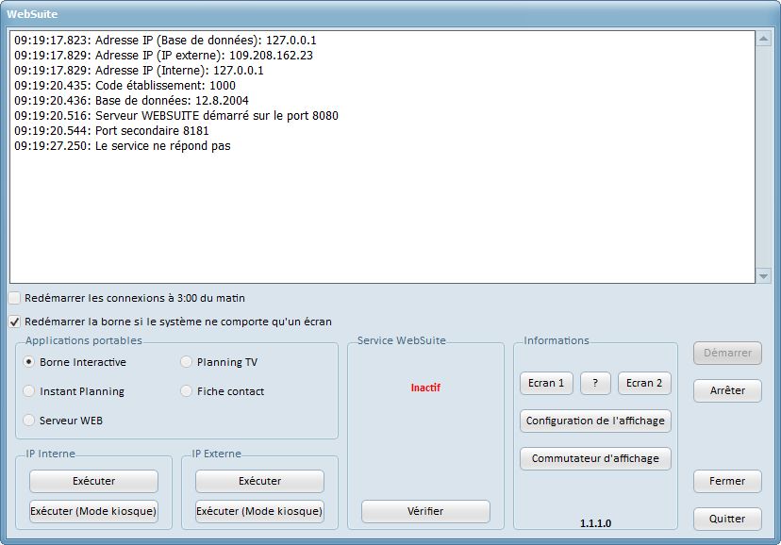781x545 pixels.
Task: Run Exécuter under IP Interne
Action: pos(92,481)
